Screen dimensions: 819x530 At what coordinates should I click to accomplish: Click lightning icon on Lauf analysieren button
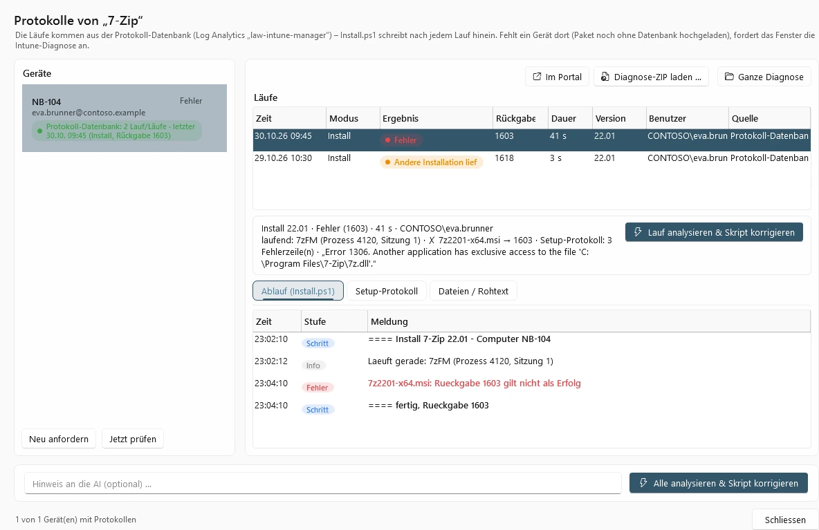[x=638, y=232]
